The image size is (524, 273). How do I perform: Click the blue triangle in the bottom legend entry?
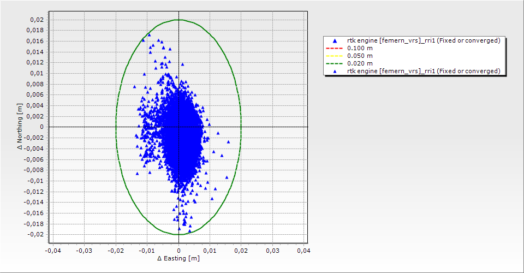pos(335,71)
